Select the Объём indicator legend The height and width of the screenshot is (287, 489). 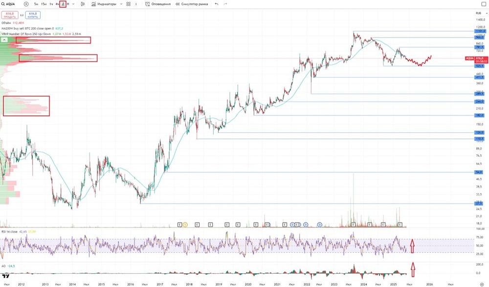tap(13, 23)
